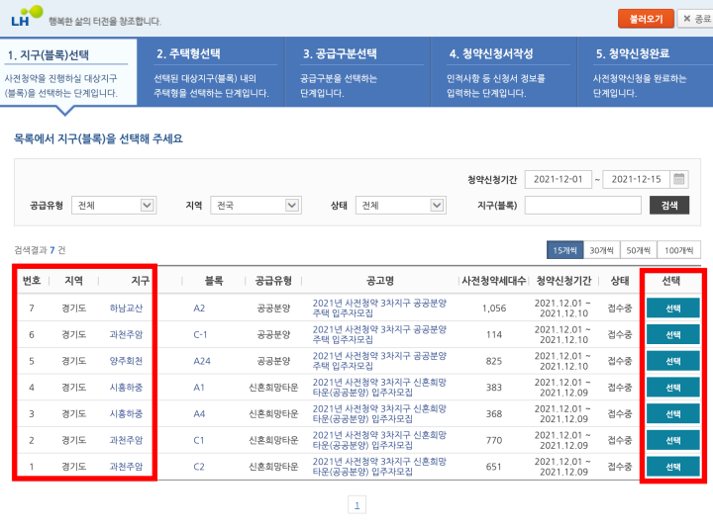Open the 공고명 announcement link in row 5
Image resolution: width=713 pixels, height=529 pixels.
coord(379,361)
